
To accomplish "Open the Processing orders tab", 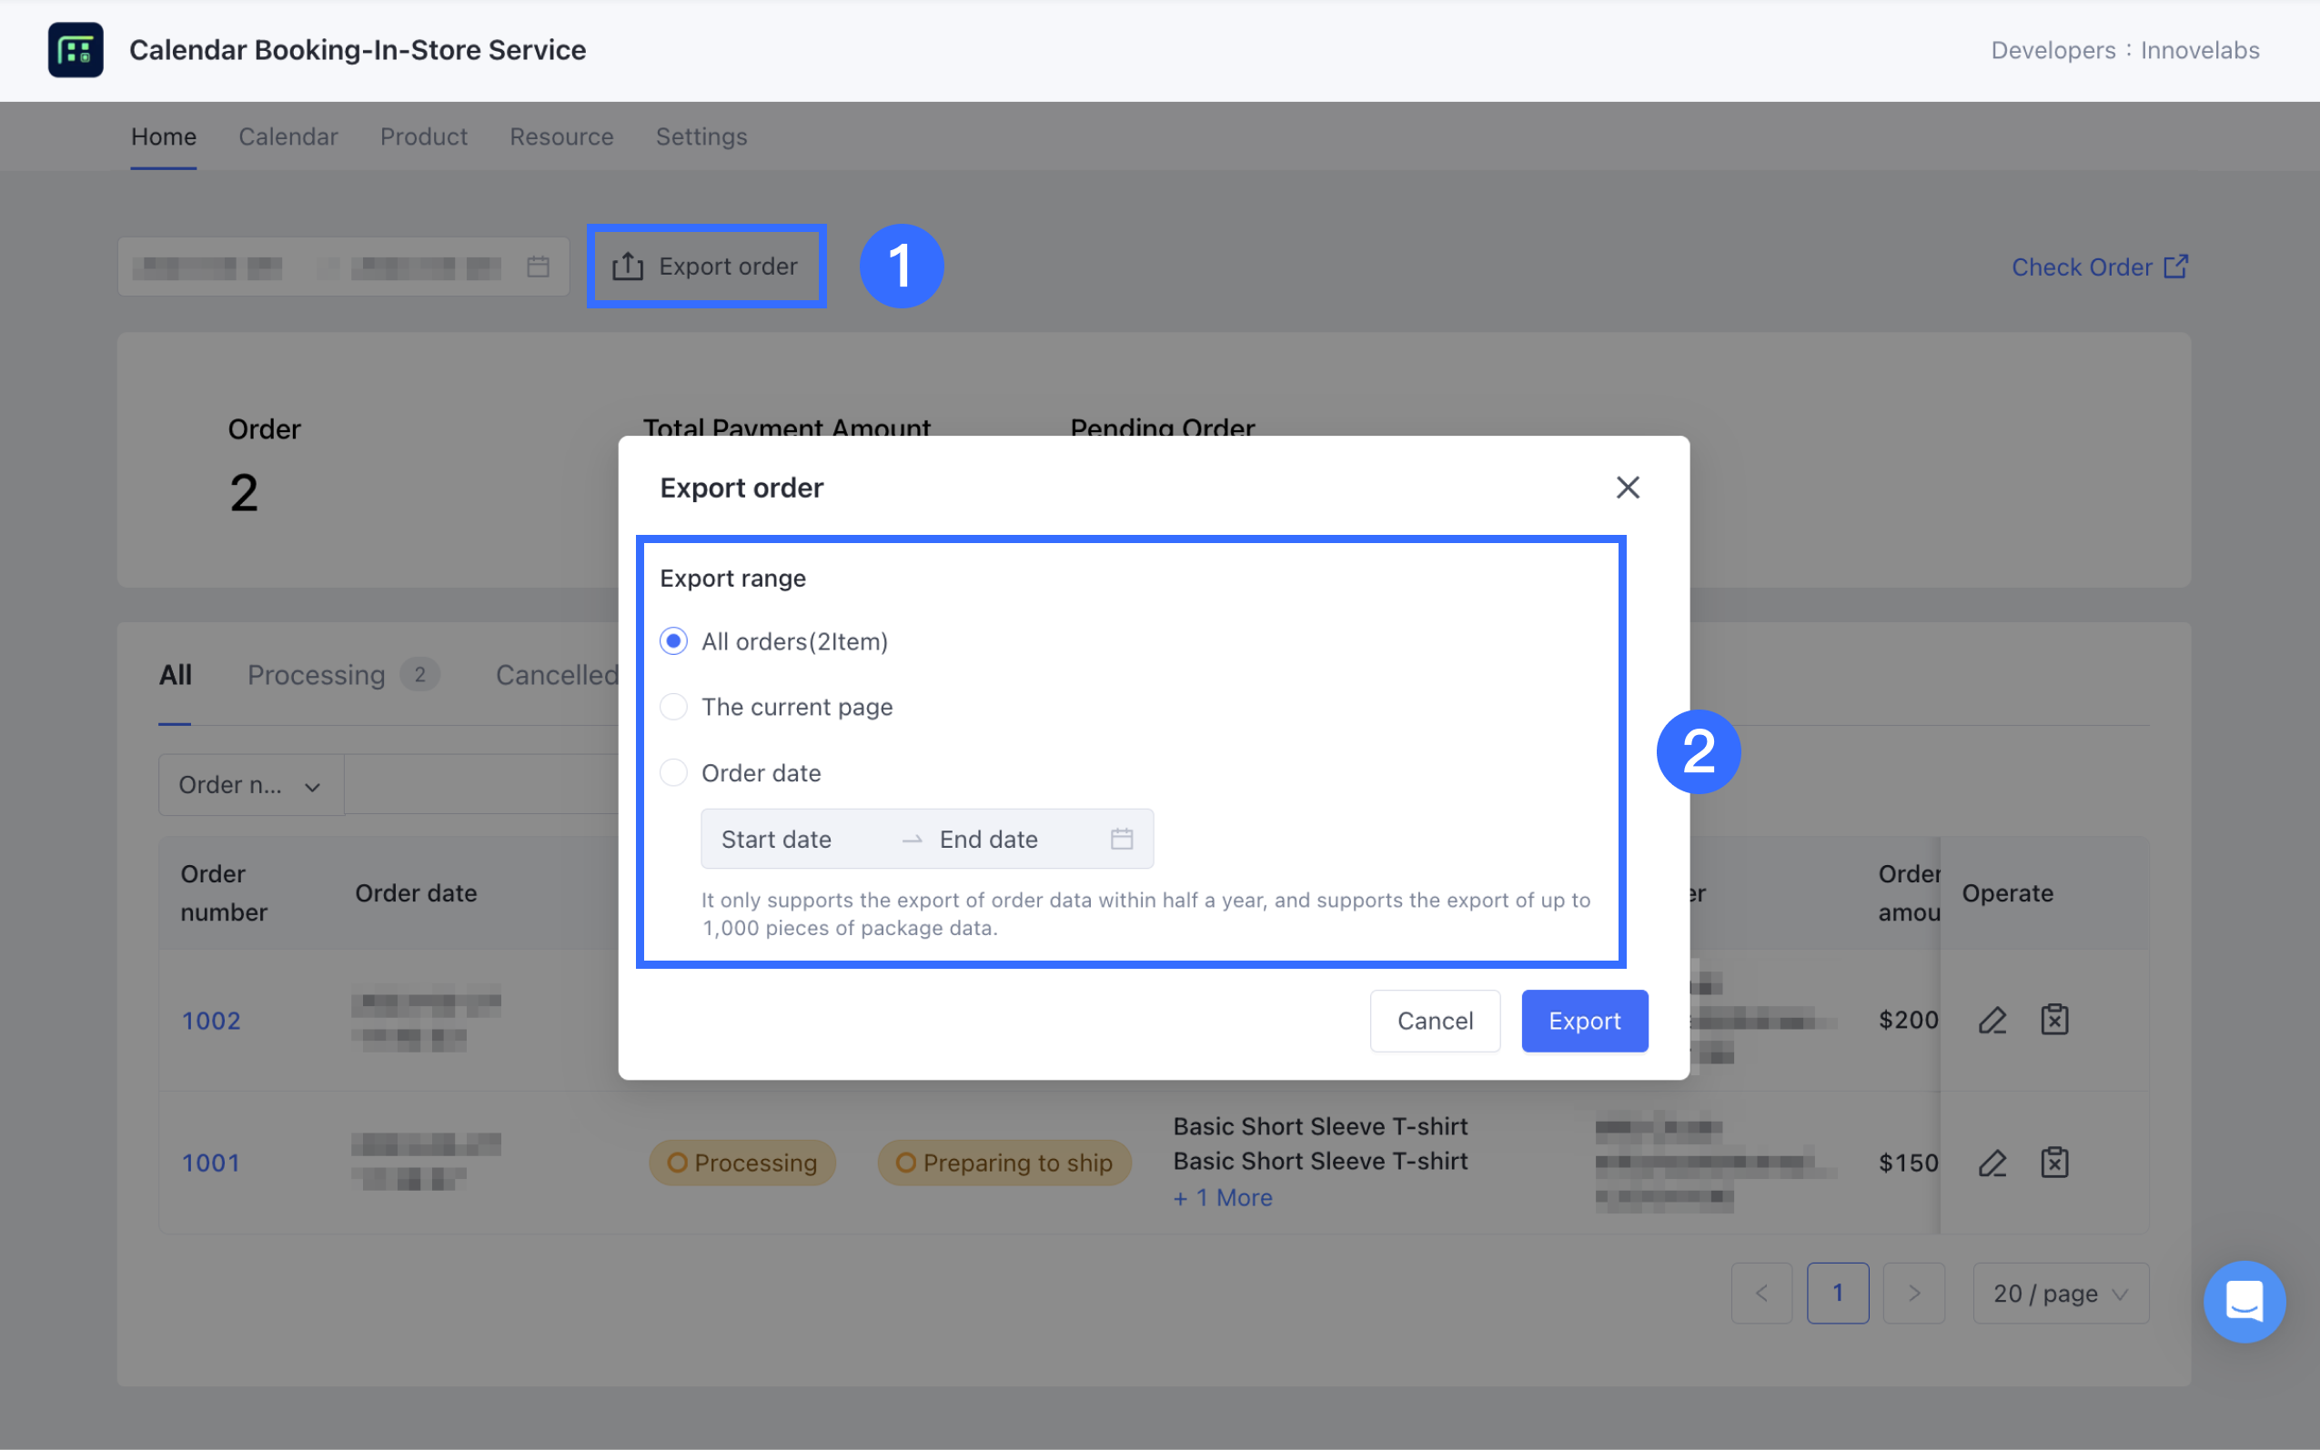I will 318,675.
